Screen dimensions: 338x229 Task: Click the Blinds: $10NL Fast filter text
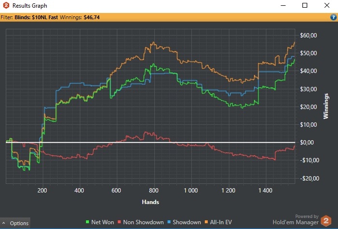pyautogui.click(x=36, y=17)
